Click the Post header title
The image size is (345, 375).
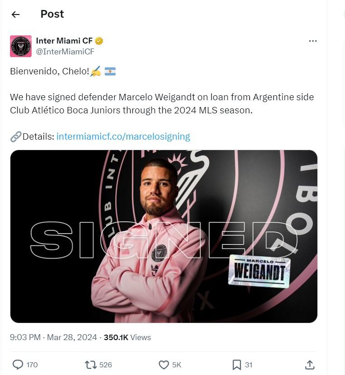52,14
